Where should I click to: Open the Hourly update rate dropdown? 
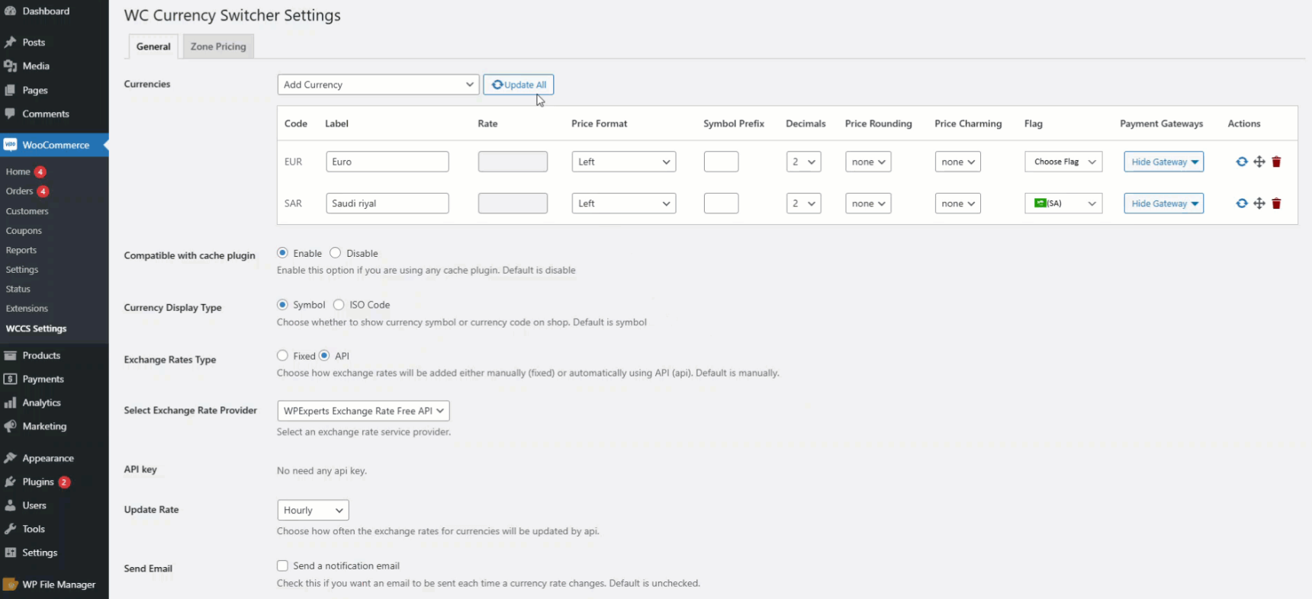313,510
